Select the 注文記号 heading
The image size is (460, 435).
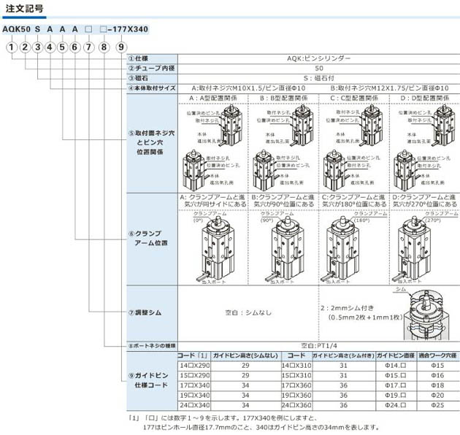coord(24,9)
